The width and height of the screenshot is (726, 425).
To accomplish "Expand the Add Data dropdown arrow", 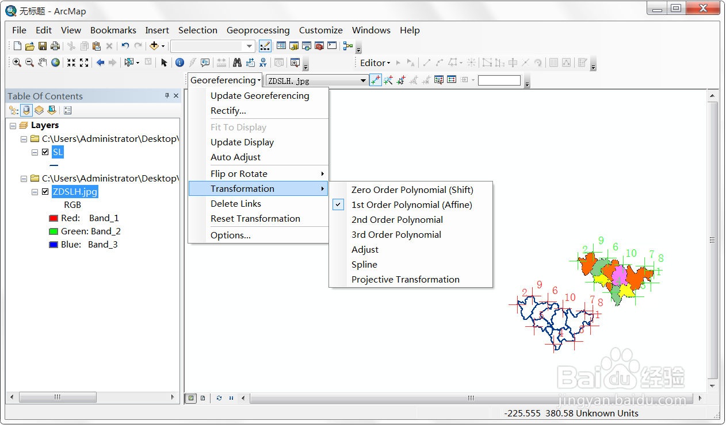I will coord(163,46).
